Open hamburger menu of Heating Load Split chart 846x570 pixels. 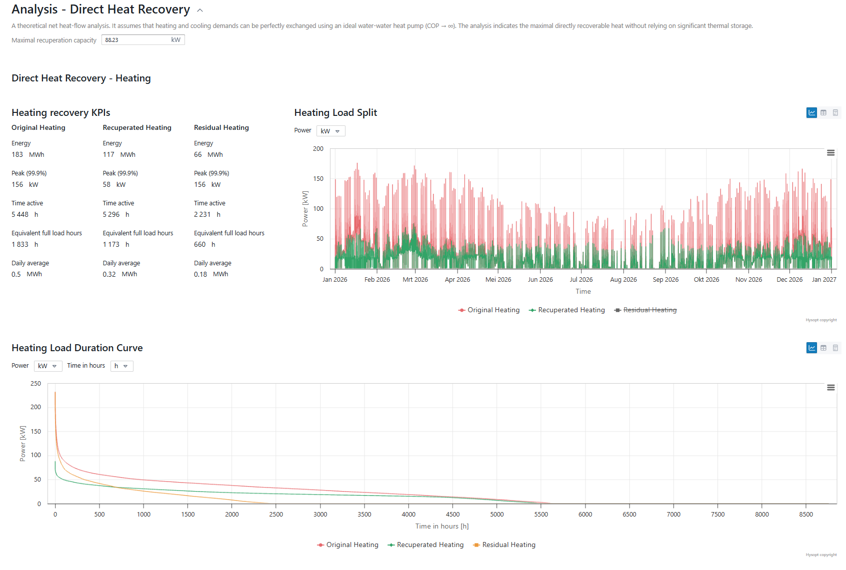(830, 153)
